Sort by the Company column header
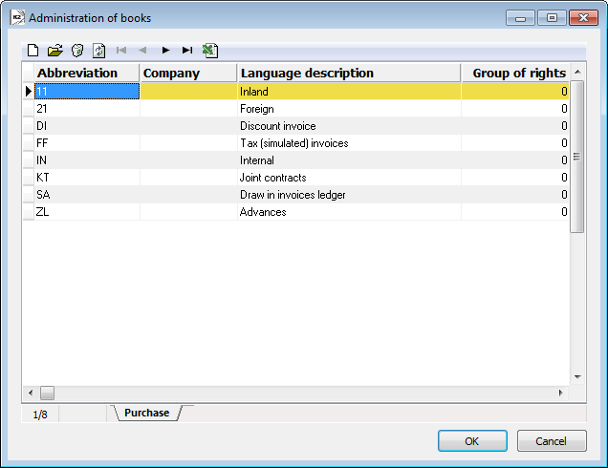Viewport: 608px width, 468px height. coord(188,73)
